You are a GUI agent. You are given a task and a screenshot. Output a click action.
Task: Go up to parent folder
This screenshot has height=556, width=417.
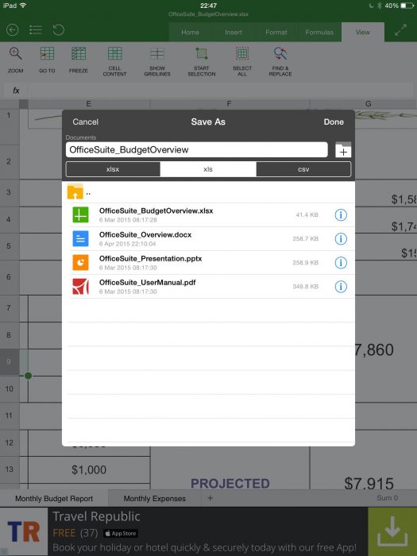pos(79,192)
